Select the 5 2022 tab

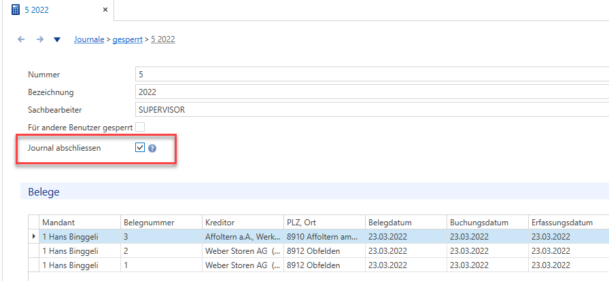click(58, 10)
